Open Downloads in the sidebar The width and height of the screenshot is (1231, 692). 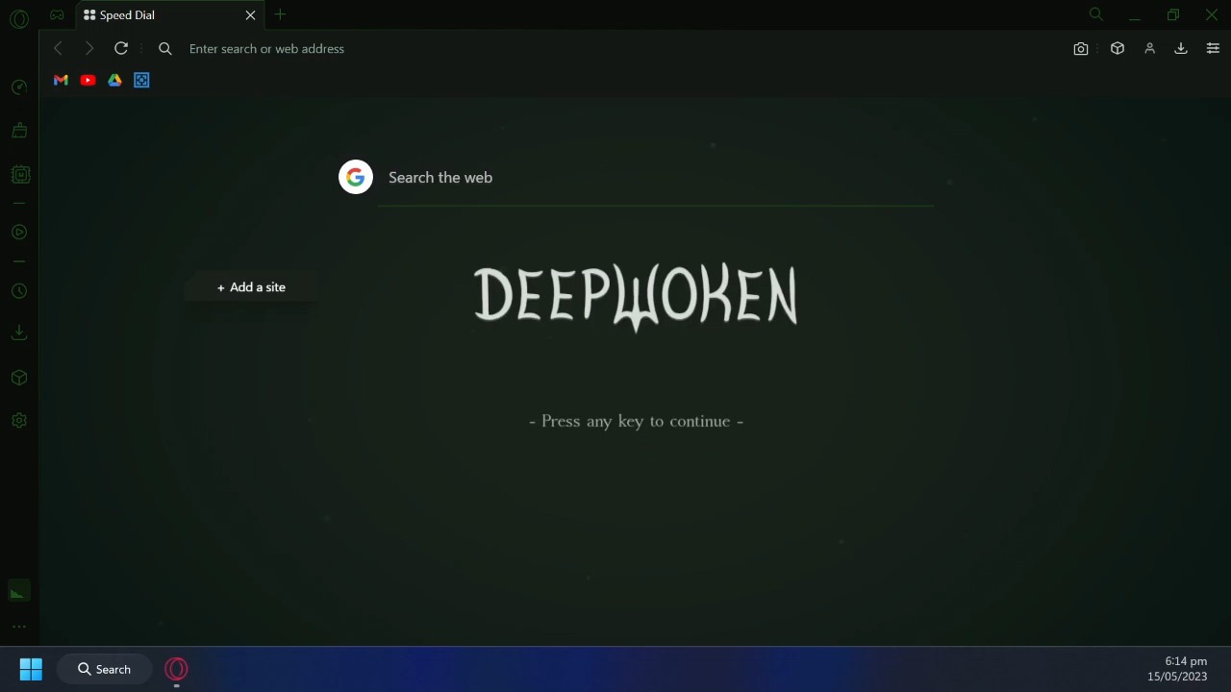tap(19, 333)
